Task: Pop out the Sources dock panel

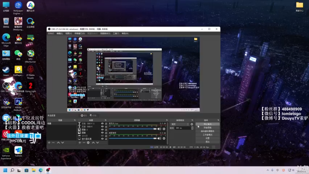Action: [x=105, y=120]
